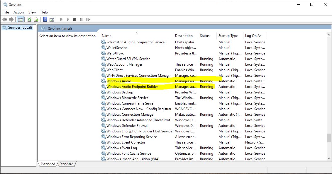Sort by the Startup Type column header

point(228,36)
